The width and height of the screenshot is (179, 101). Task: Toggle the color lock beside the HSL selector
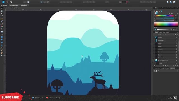point(169,13)
